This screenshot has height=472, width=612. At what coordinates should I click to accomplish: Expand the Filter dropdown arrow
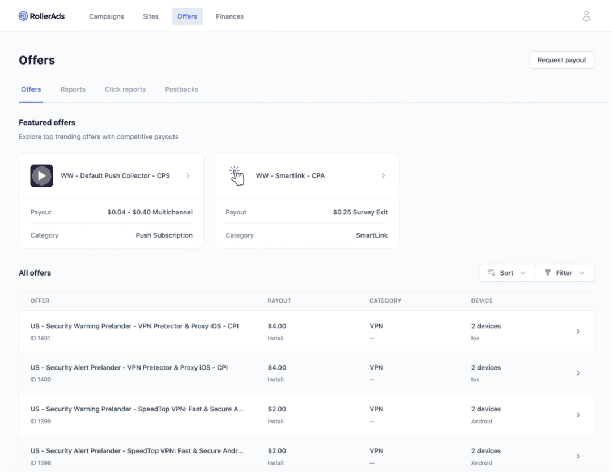pyautogui.click(x=581, y=273)
